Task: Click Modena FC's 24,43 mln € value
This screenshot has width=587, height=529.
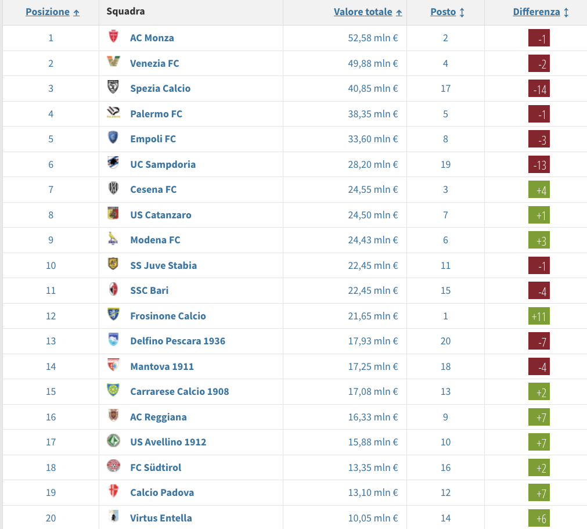Action: coord(372,240)
